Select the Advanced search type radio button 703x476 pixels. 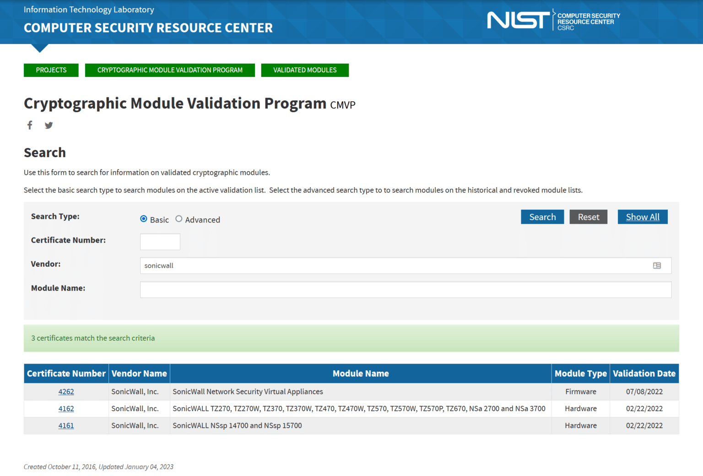(x=178, y=219)
